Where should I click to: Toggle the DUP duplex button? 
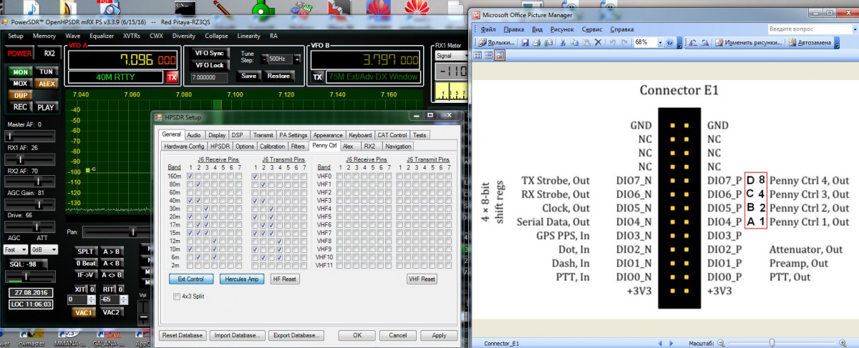21,94
